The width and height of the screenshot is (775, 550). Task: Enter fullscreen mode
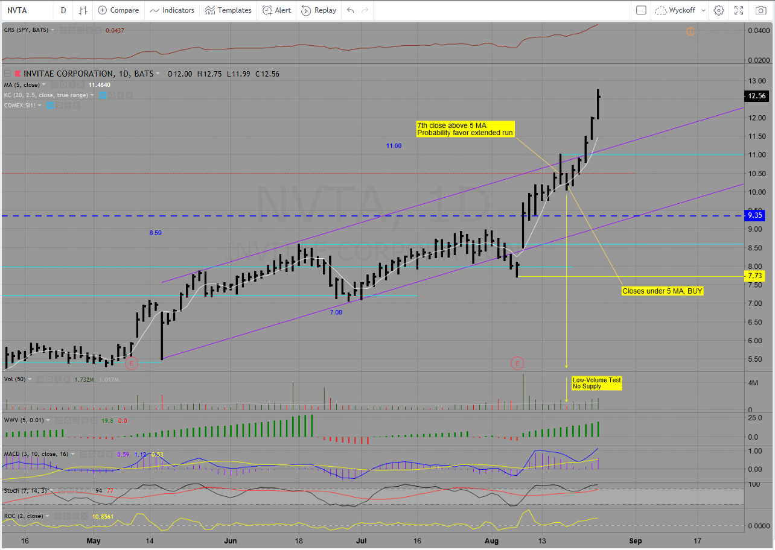(739, 10)
